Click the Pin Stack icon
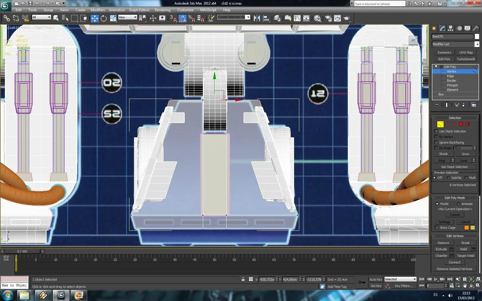 [x=437, y=105]
